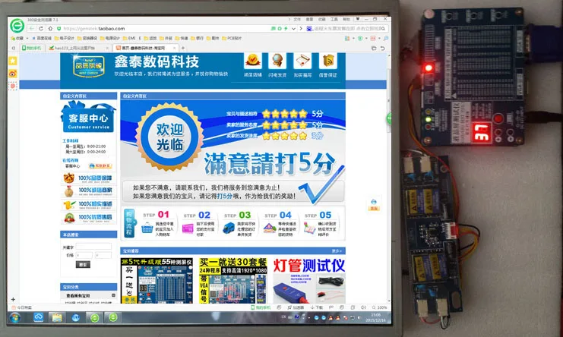Open the browser home page icon
The width and height of the screenshot is (563, 337).
pos(50,28)
